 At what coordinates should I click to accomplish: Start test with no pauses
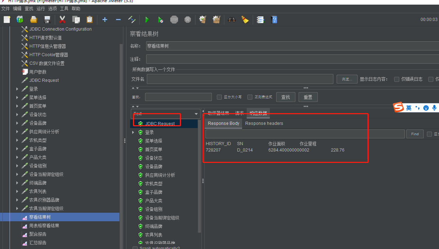click(161, 20)
